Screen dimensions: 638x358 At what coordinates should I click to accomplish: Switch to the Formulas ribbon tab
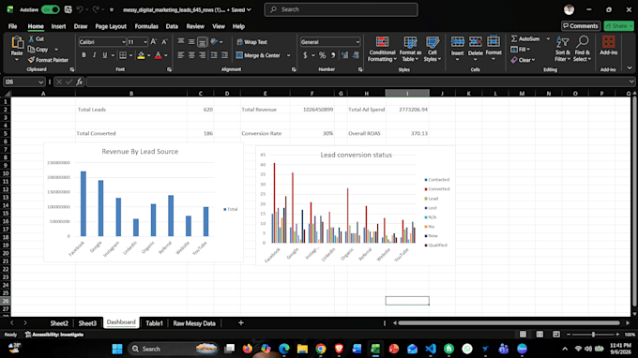[x=146, y=26]
